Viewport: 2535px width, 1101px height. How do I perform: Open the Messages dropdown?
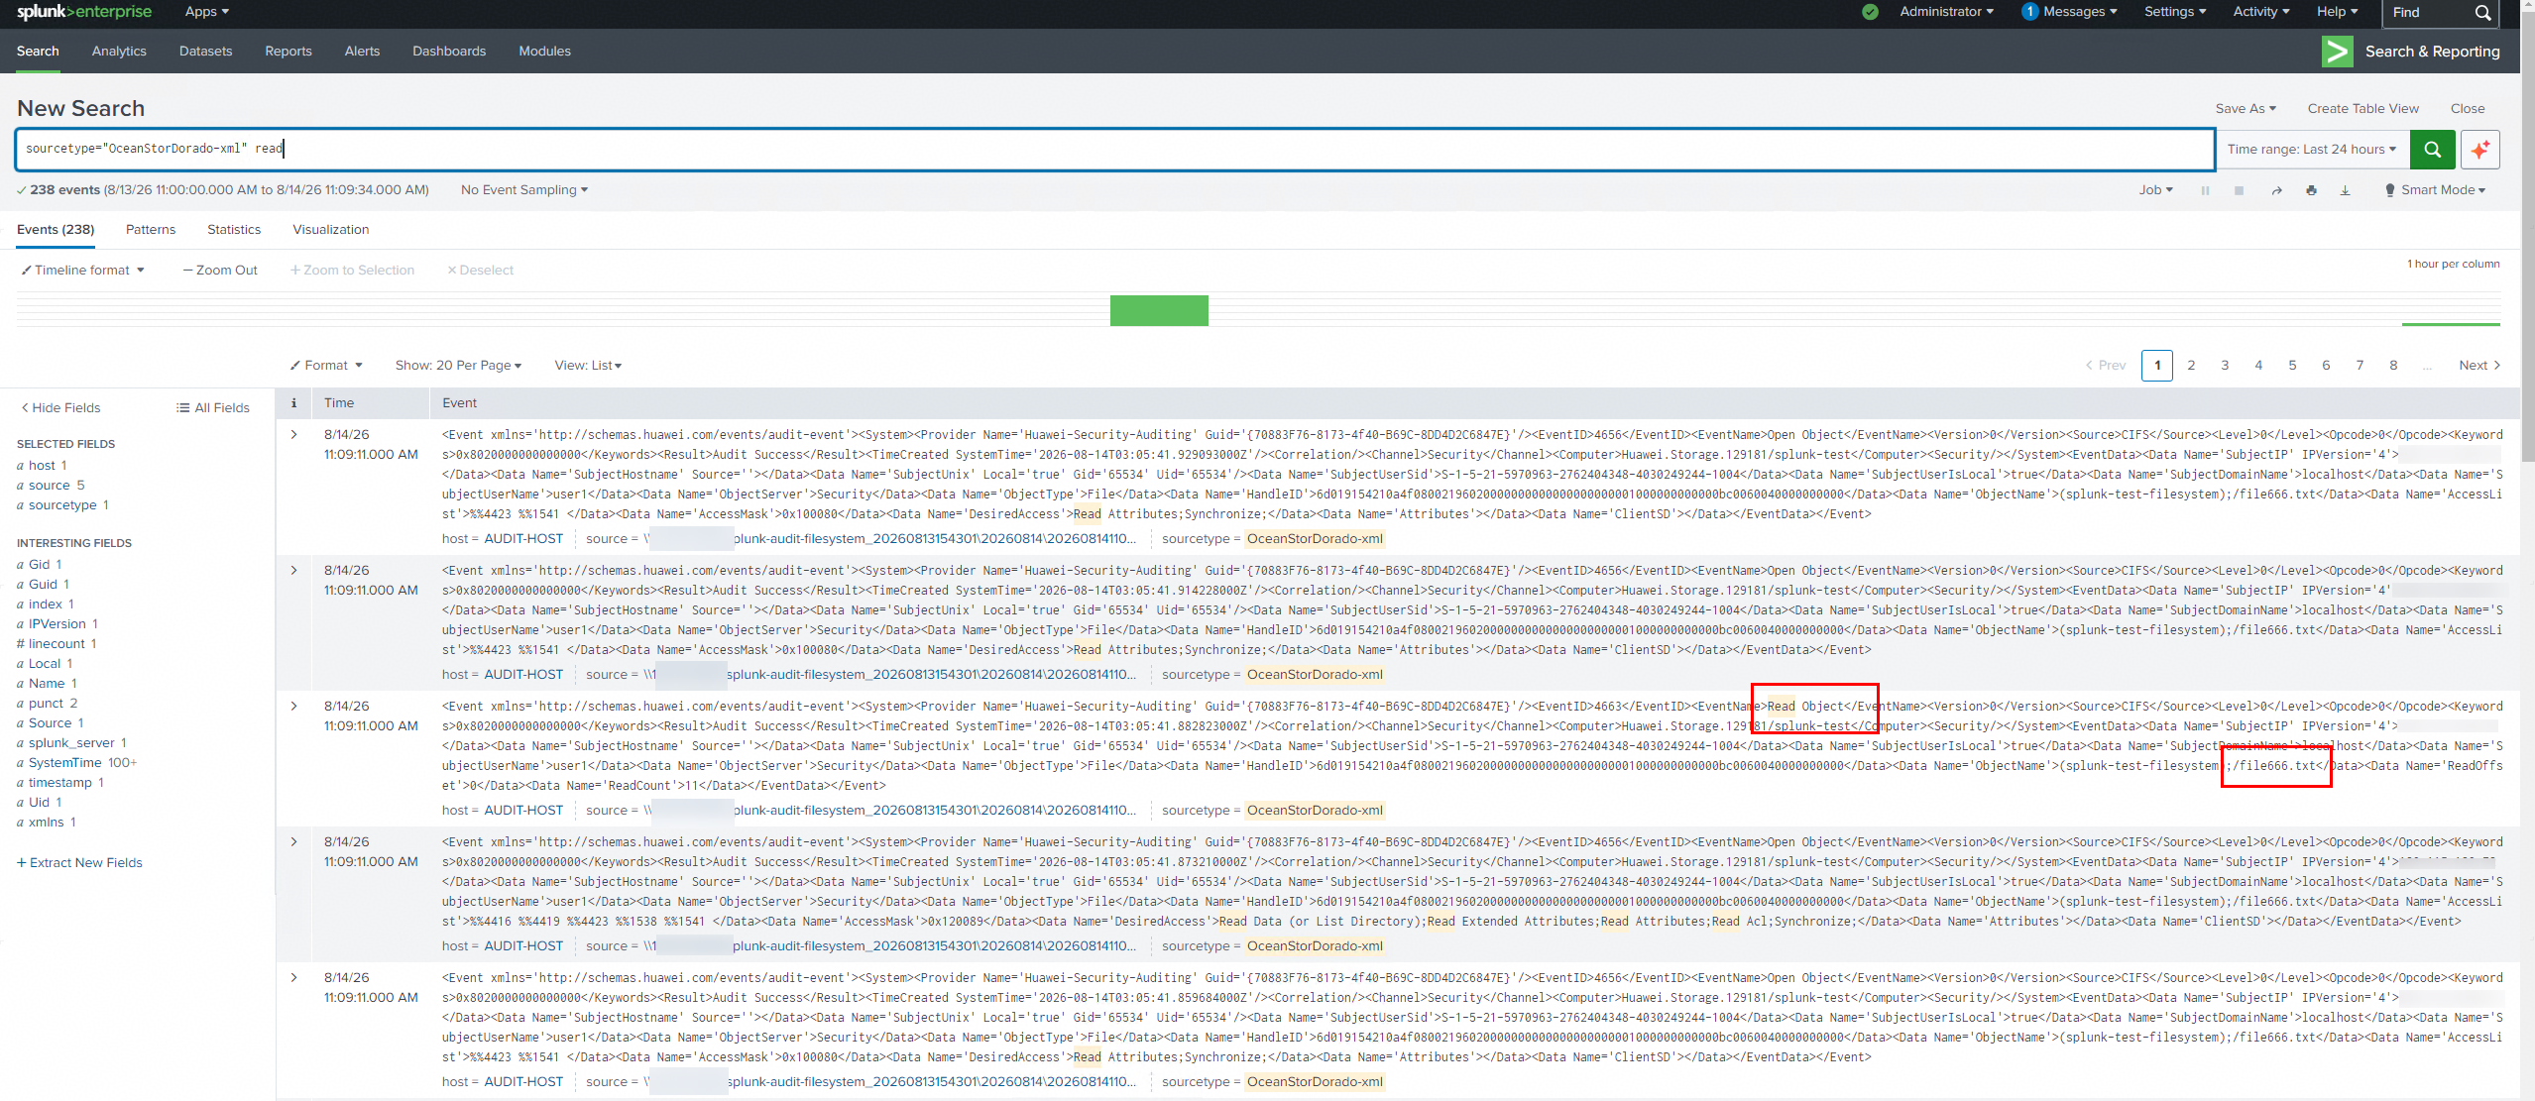pyautogui.click(x=2080, y=12)
